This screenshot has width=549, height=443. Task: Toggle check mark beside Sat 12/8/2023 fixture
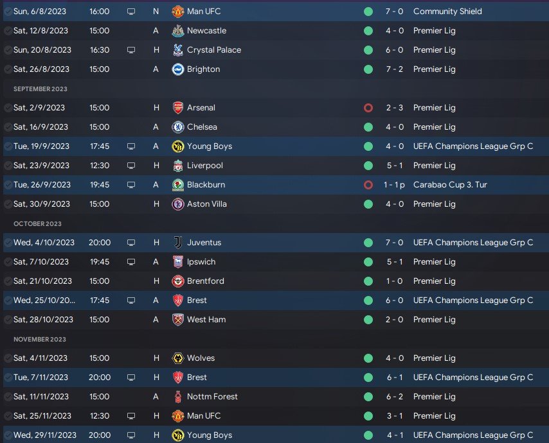(7, 31)
